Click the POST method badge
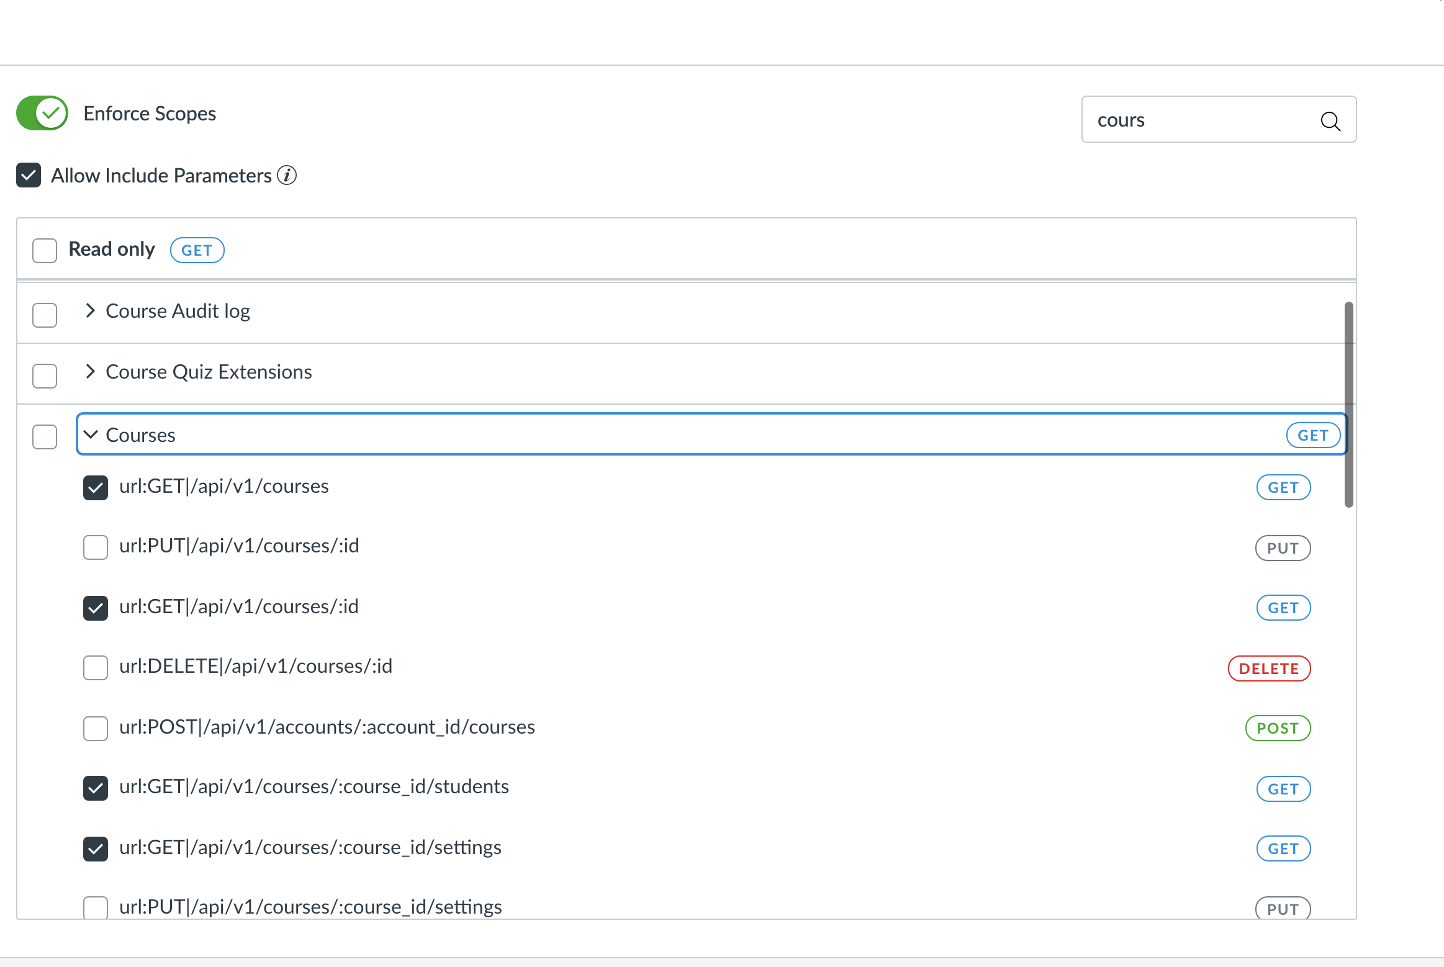The width and height of the screenshot is (1444, 967). point(1278,728)
